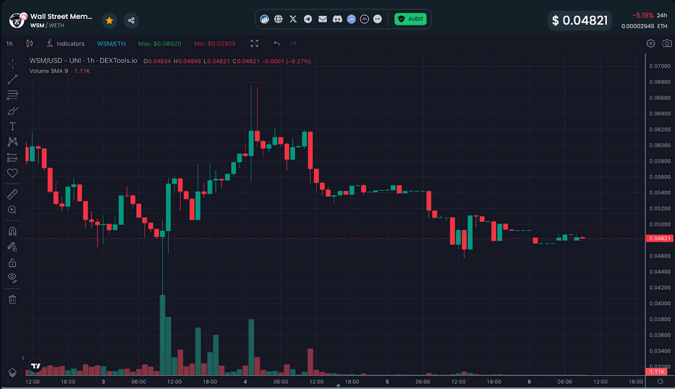Click the WSM/USD chart title legend
Screen dimensions: 675x389
(x=83, y=61)
